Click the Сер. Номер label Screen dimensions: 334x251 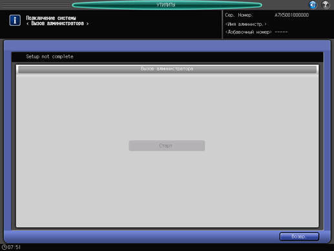click(239, 15)
